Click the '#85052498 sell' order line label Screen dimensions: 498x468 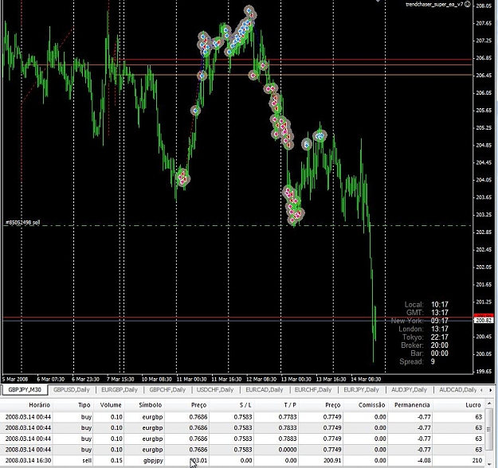(x=22, y=223)
